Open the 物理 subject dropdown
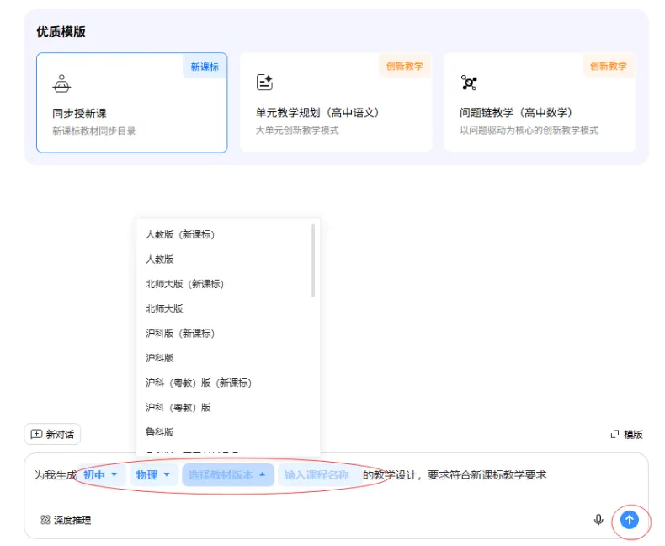665x546 pixels. [x=153, y=475]
